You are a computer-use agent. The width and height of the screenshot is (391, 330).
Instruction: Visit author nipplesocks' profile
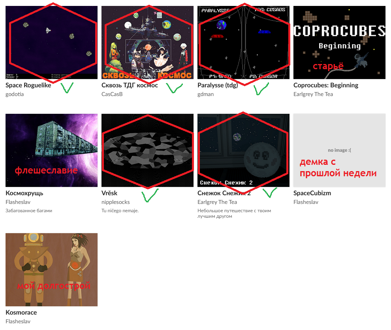coord(115,202)
